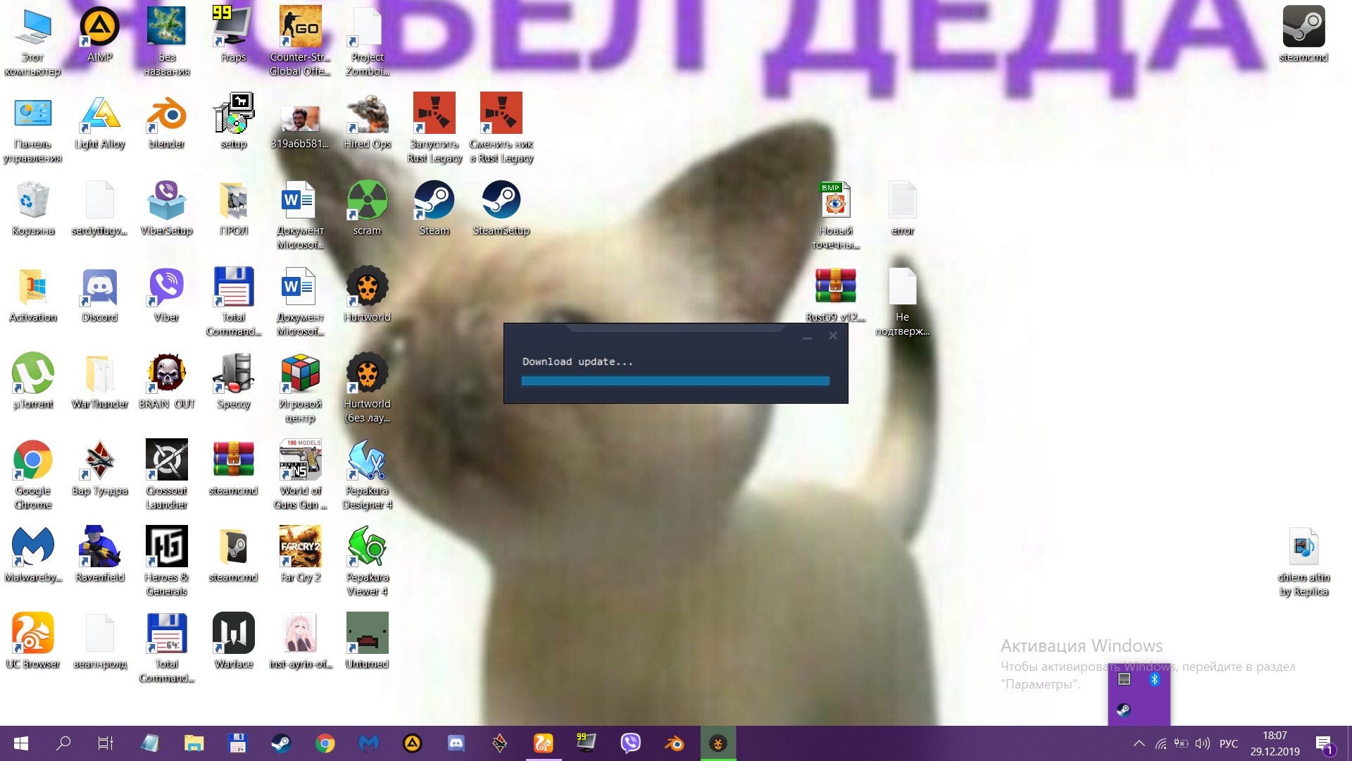Click the Bluetooth icon in tray popup
Screen dimensions: 1352x761
tap(1154, 679)
